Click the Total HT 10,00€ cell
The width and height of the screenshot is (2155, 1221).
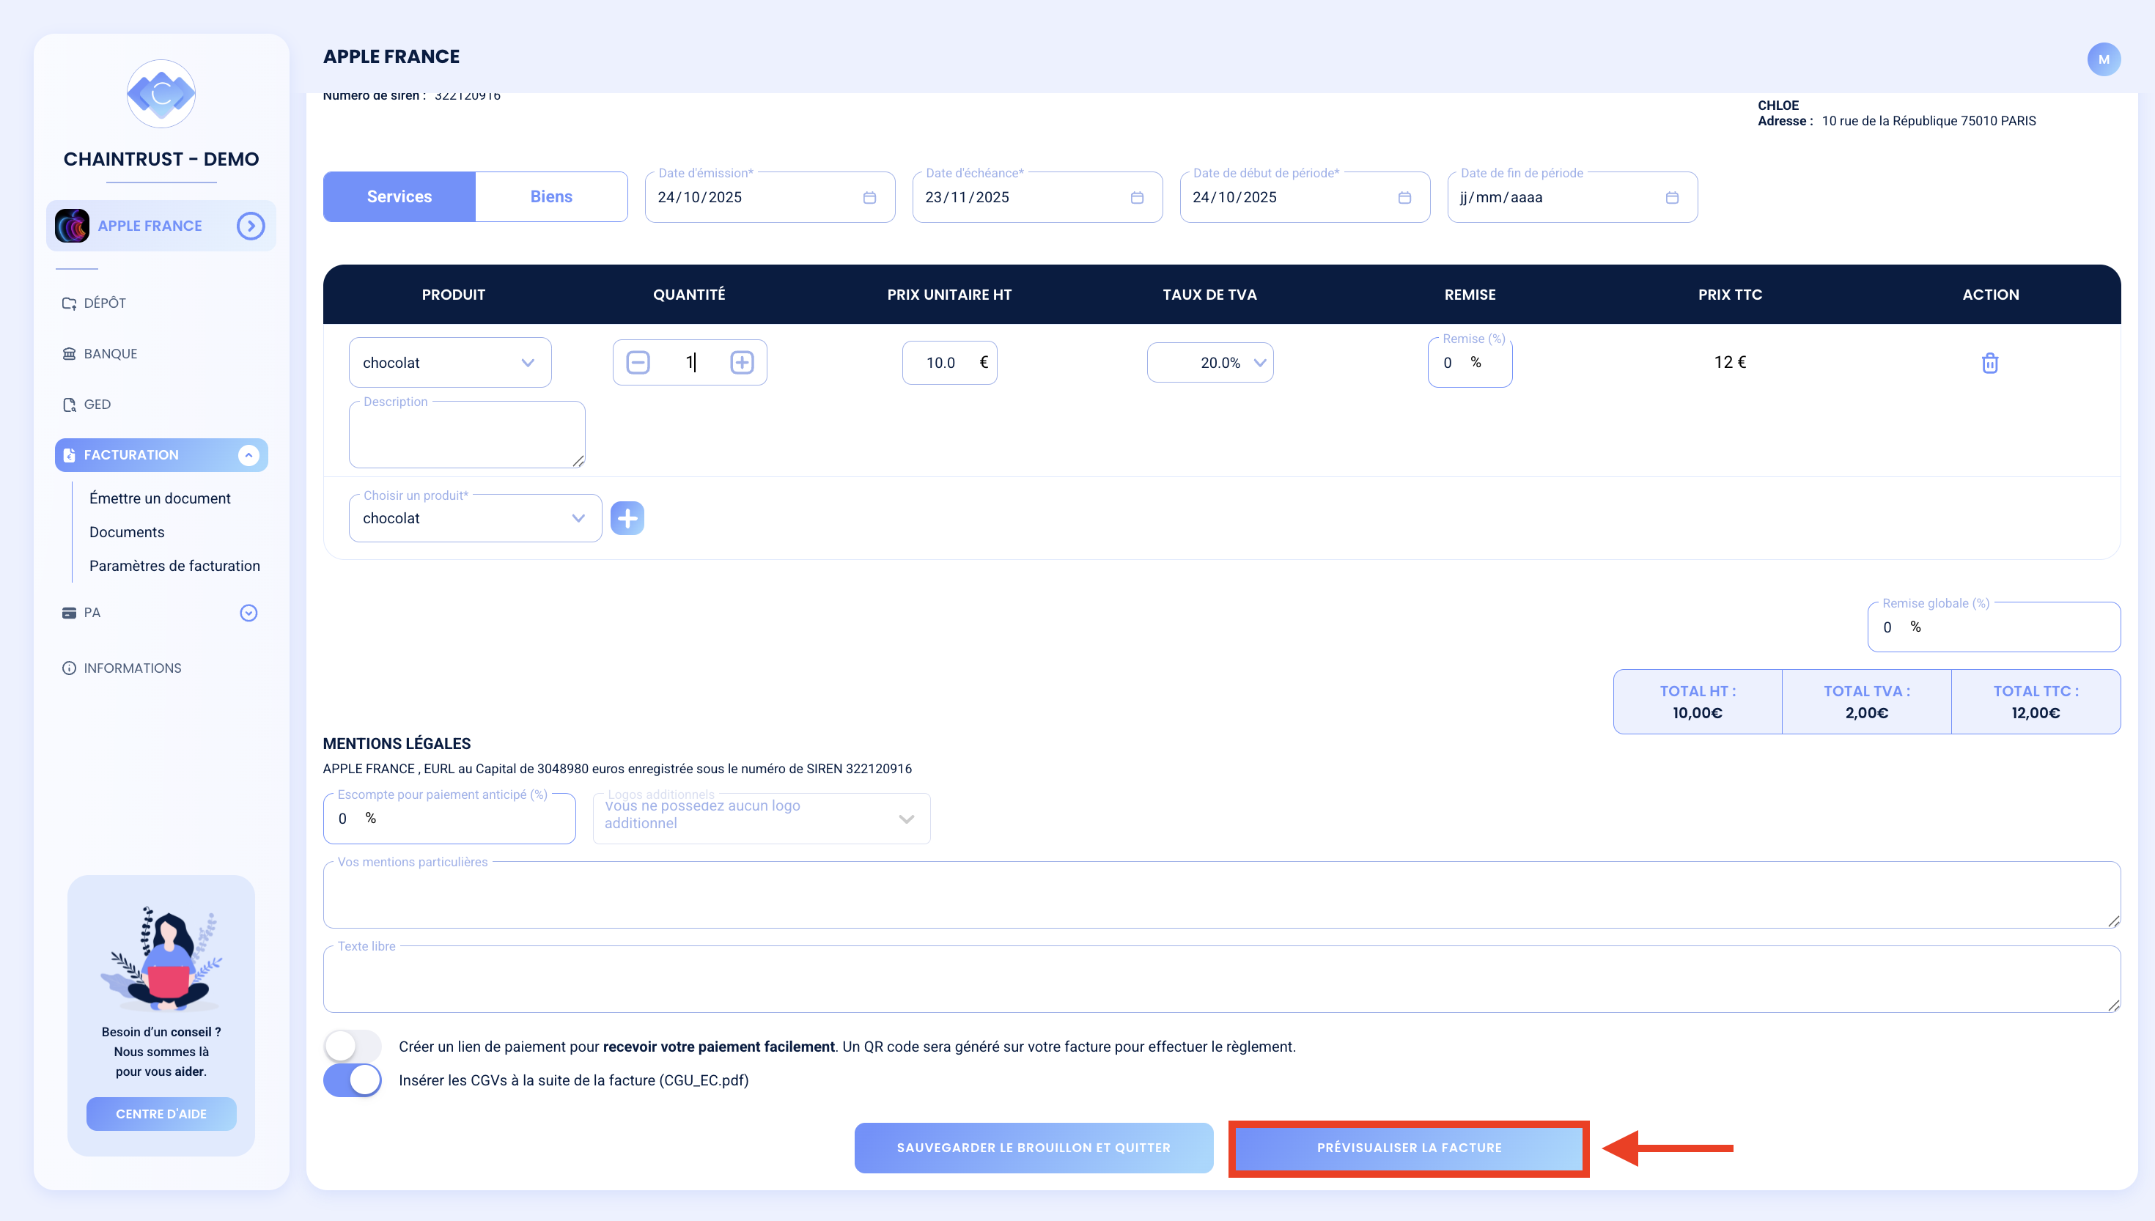[1698, 702]
